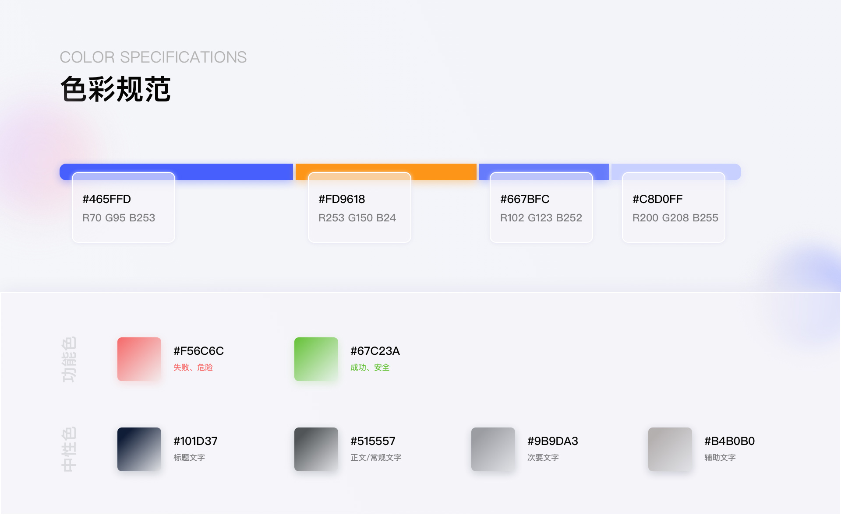Image resolution: width=841 pixels, height=515 pixels.
Task: Click the #101D37 dark navy swatch
Action: click(139, 449)
